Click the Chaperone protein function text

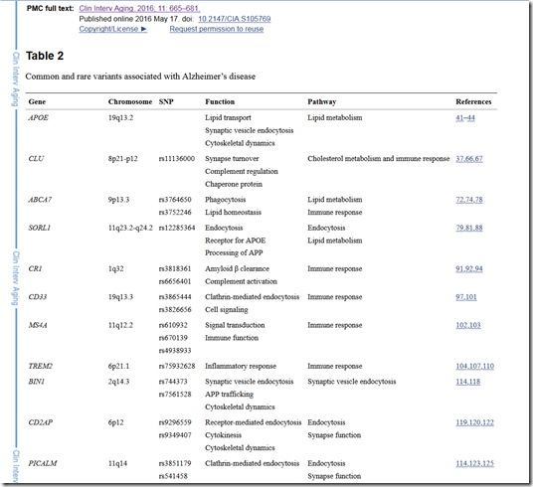[234, 184]
